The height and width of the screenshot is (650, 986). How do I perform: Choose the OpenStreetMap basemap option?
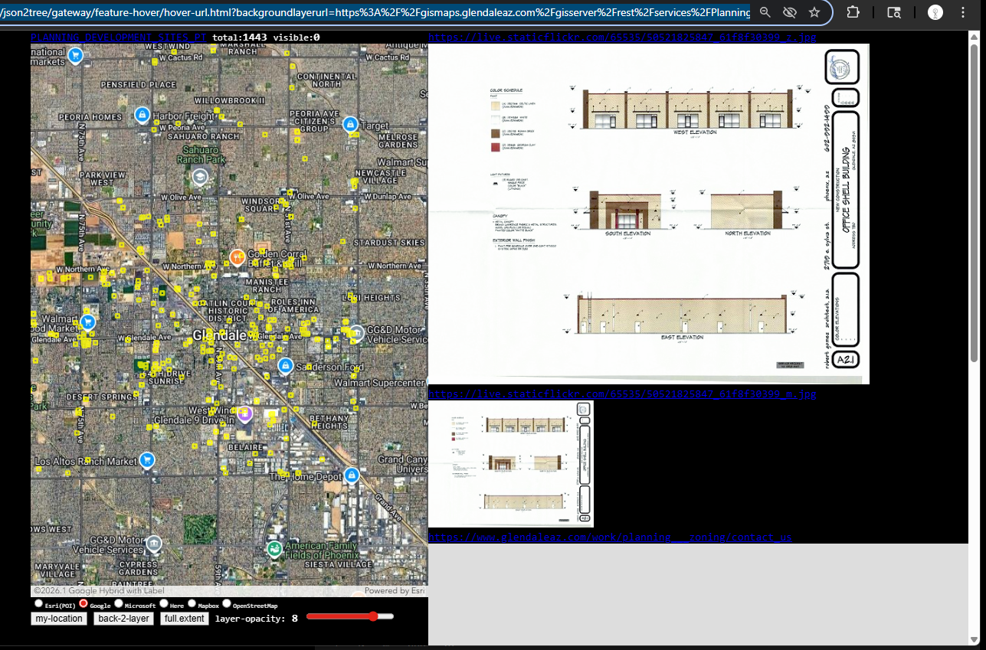[227, 603]
